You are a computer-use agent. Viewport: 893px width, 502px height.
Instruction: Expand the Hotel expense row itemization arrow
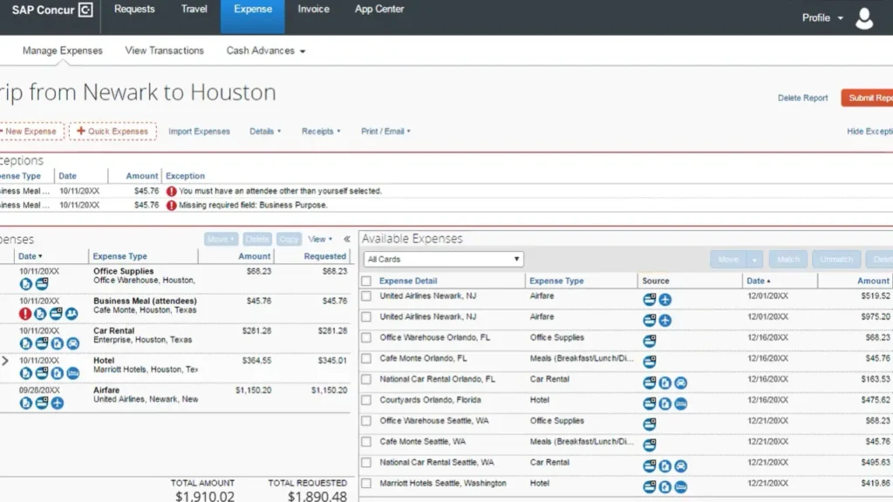[5, 361]
